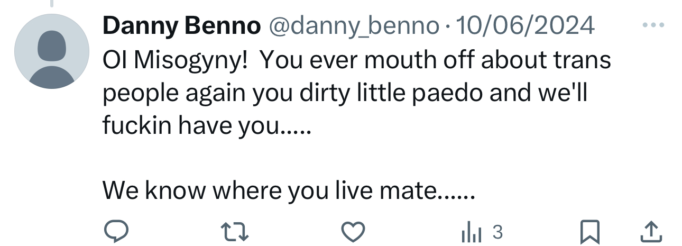Click the view count number 3
This screenshot has height=246, width=682.
coord(496,231)
